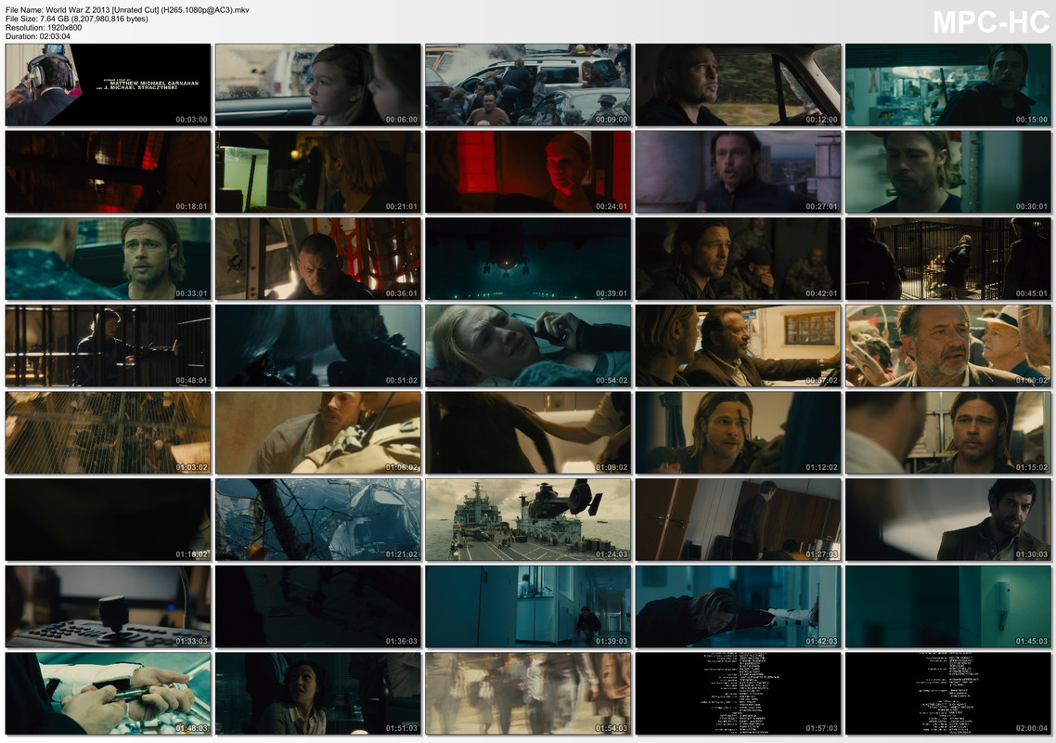Select the thumbnail at 00:03:00

pyautogui.click(x=108, y=85)
